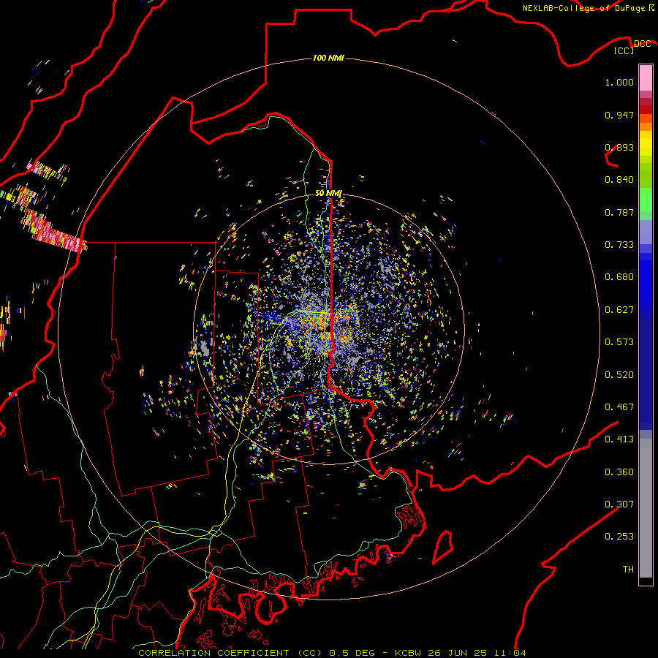The image size is (658, 658).
Task: Select the 0.253 legend value
Action: (x=619, y=537)
